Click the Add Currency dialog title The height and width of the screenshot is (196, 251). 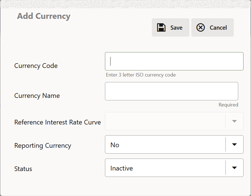(44, 16)
